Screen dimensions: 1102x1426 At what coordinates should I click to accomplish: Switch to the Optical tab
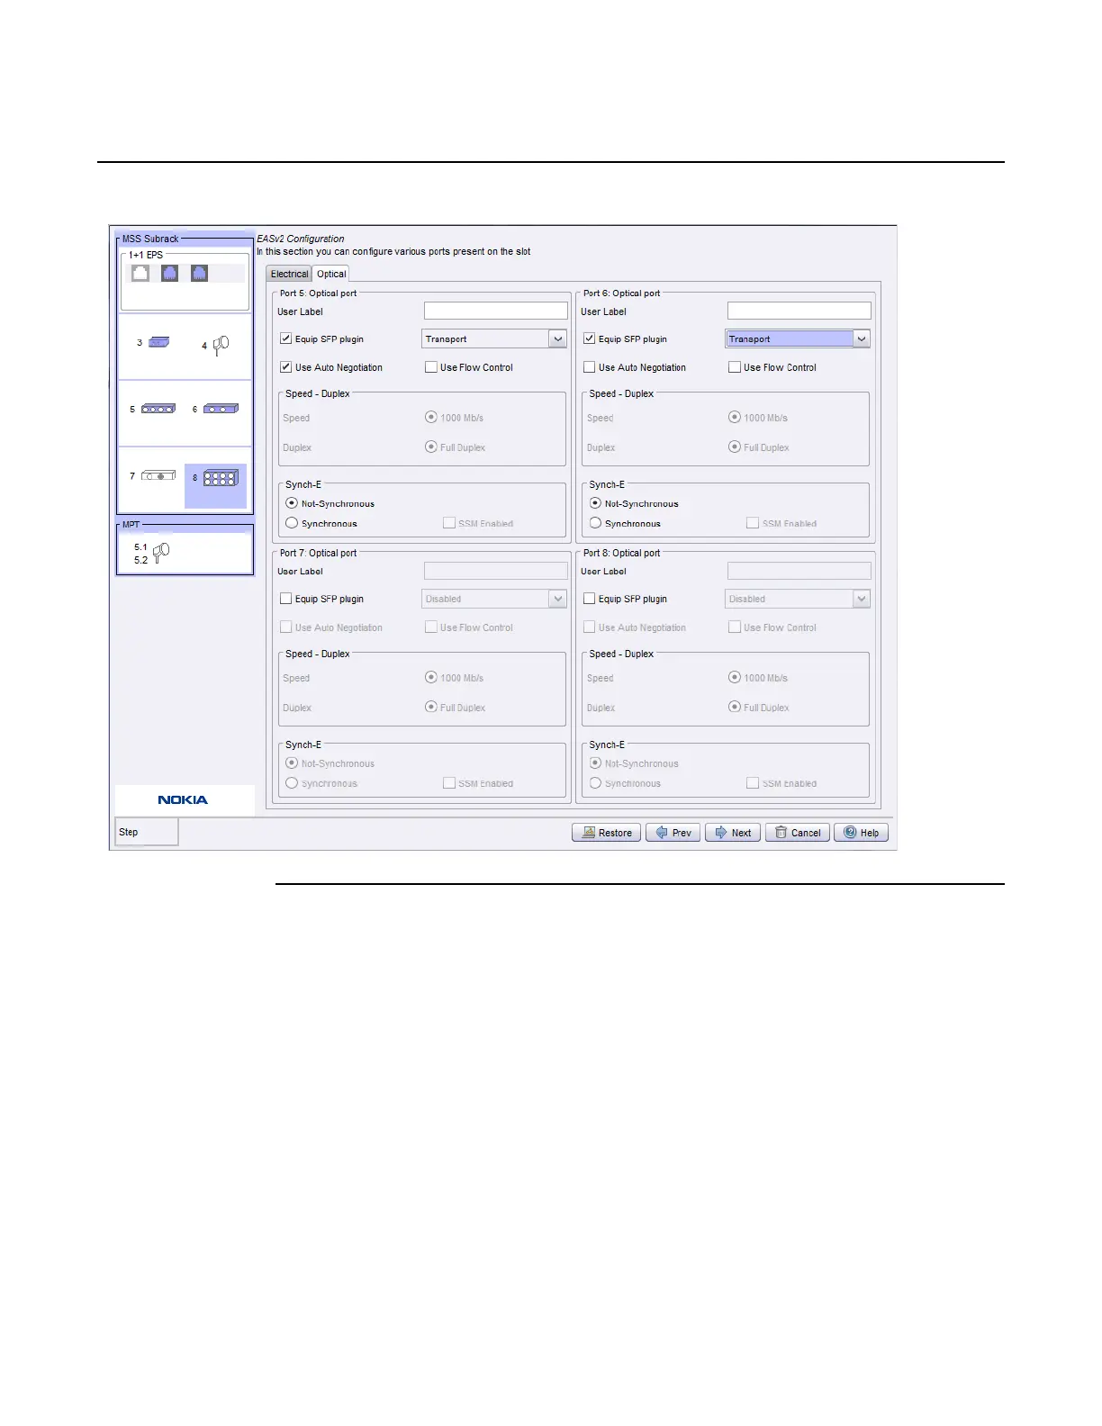click(331, 274)
